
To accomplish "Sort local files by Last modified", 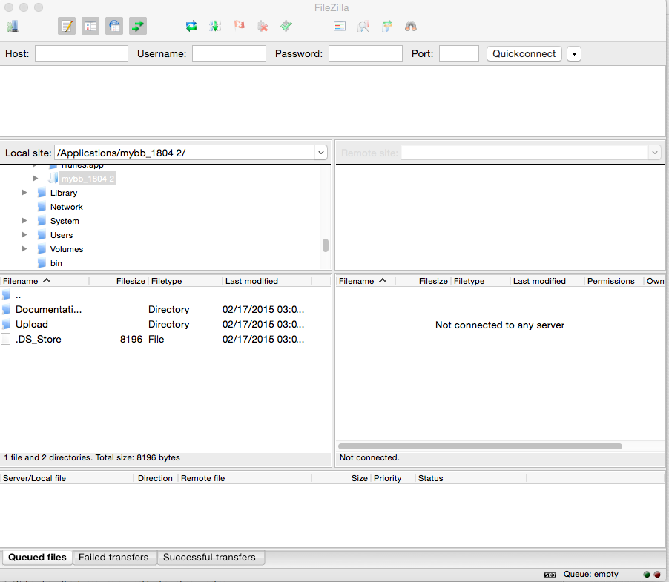I will (x=267, y=281).
